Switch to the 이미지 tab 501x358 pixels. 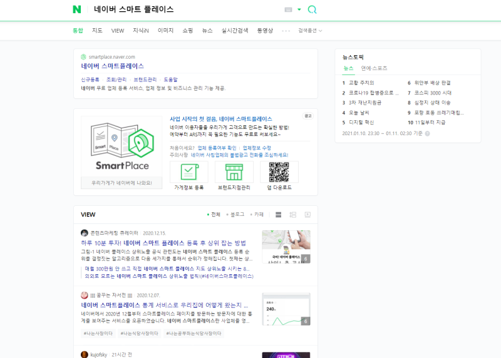pos(165,30)
